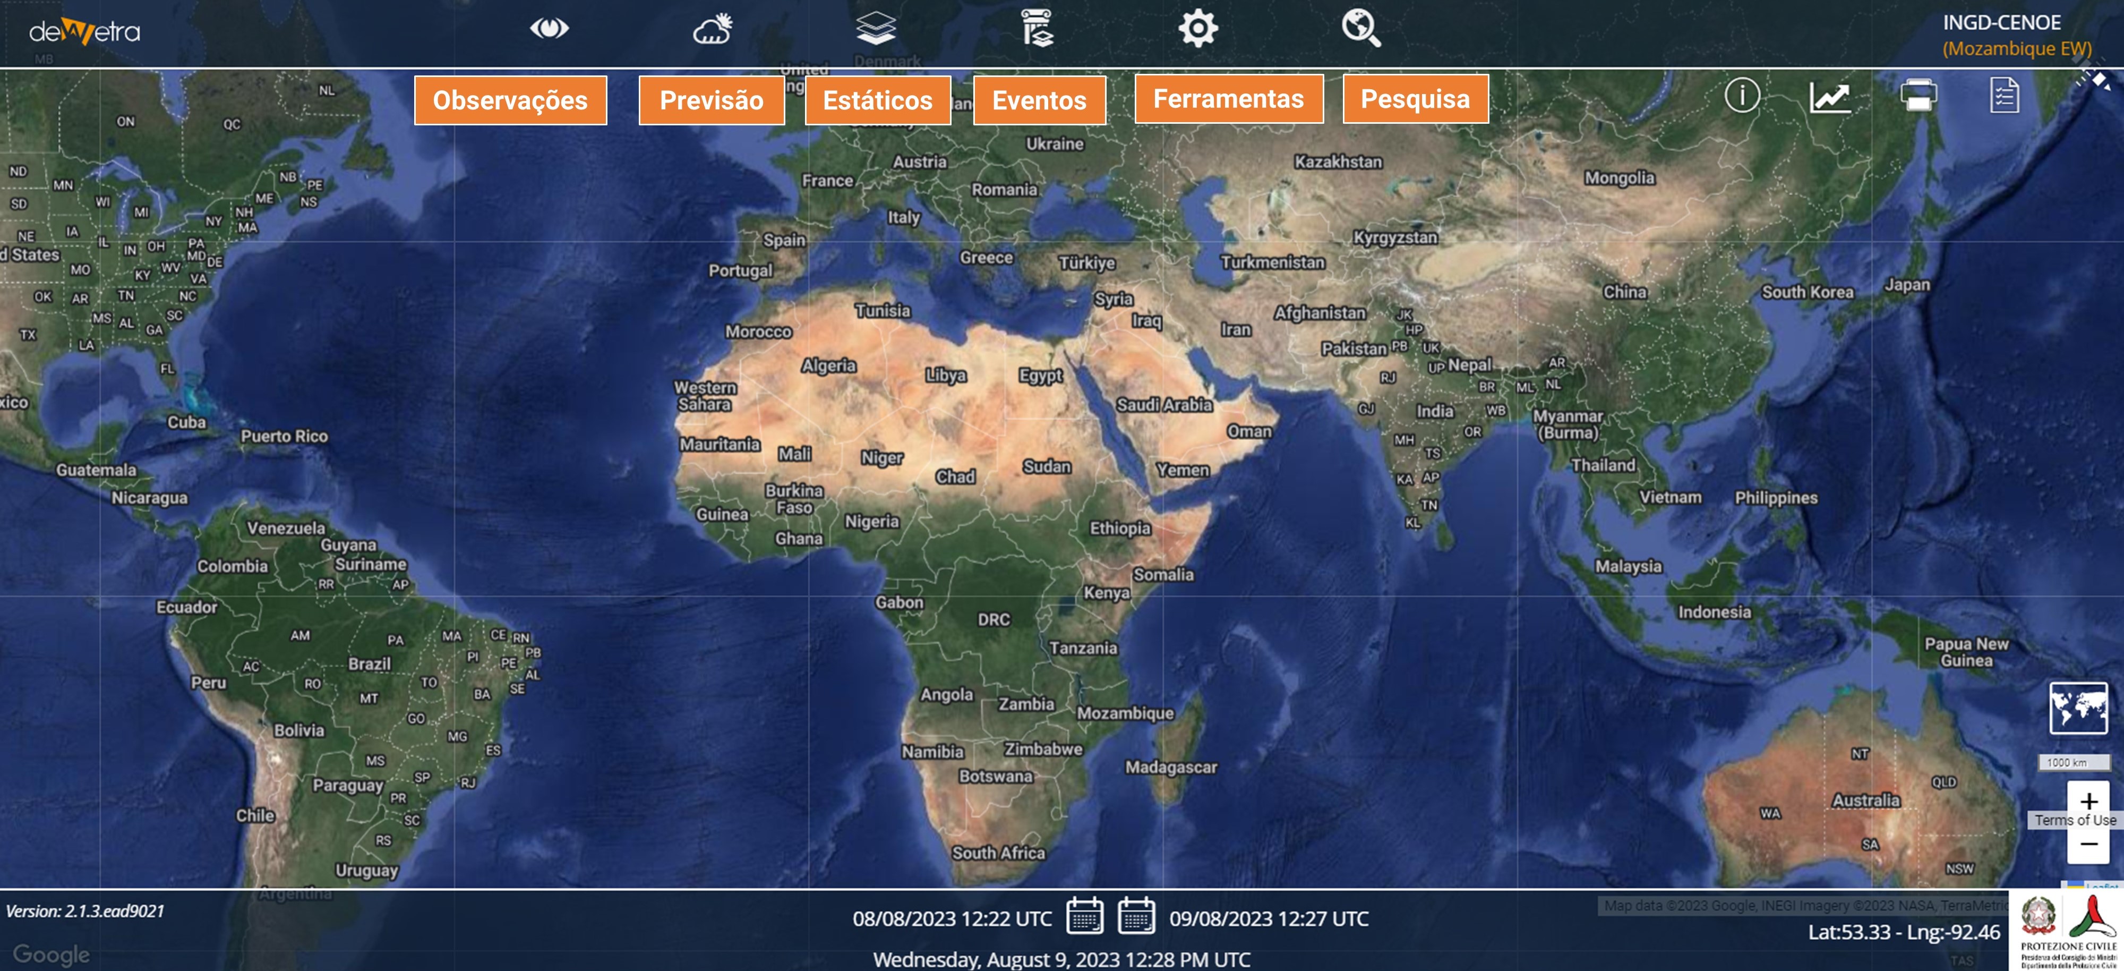Click the Mongolia map label
This screenshot has height=971, width=2124.
pyautogui.click(x=1620, y=178)
